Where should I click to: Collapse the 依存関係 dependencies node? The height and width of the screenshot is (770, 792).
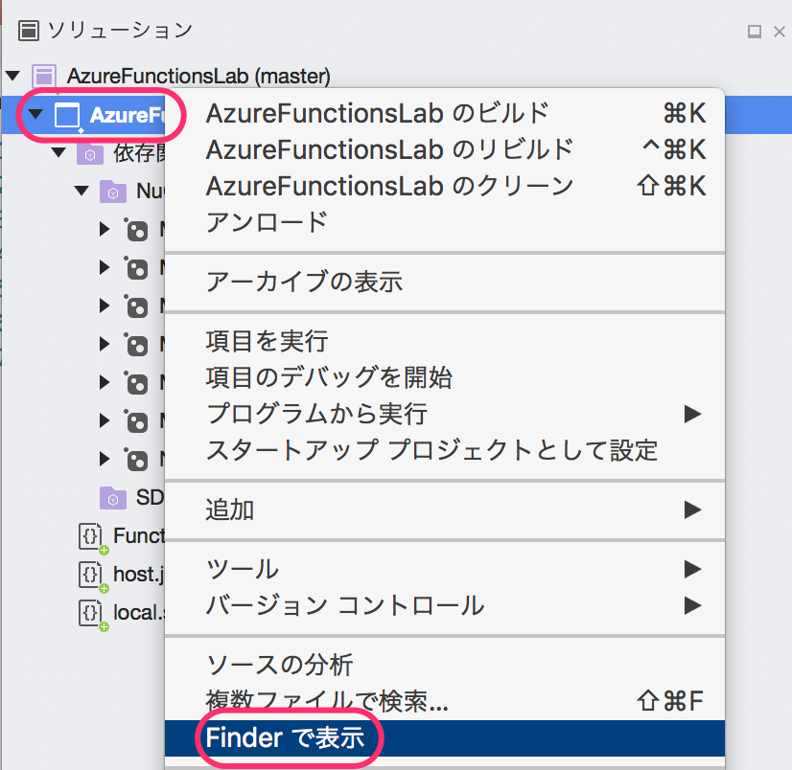tap(58, 152)
